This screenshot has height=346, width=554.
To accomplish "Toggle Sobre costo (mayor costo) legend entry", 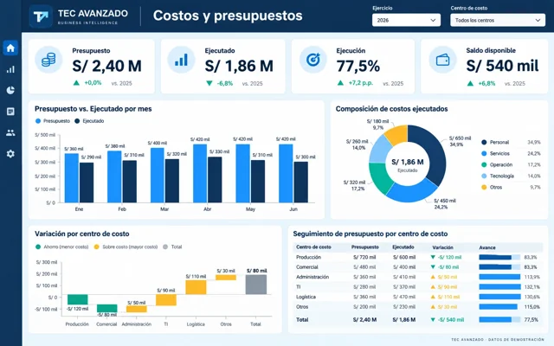I will pyautogui.click(x=126, y=247).
